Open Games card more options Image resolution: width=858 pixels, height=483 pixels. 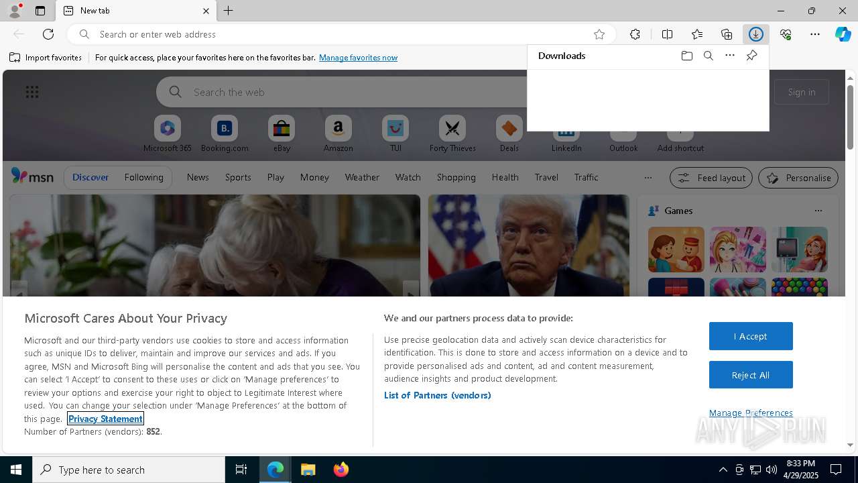(818, 211)
